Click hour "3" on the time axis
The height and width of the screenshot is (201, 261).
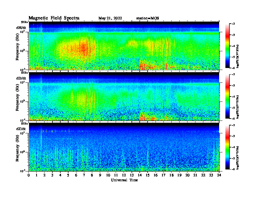pos(52,175)
